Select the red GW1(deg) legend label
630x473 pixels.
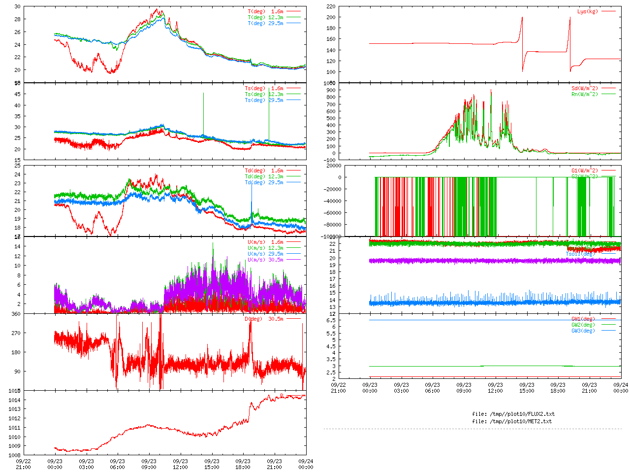(x=583, y=319)
